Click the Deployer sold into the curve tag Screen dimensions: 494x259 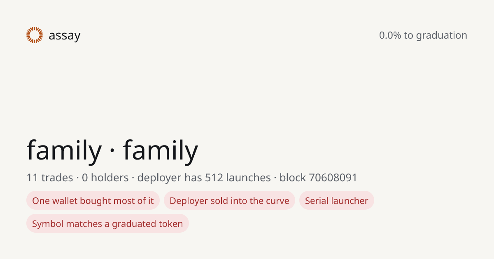pyautogui.click(x=229, y=201)
